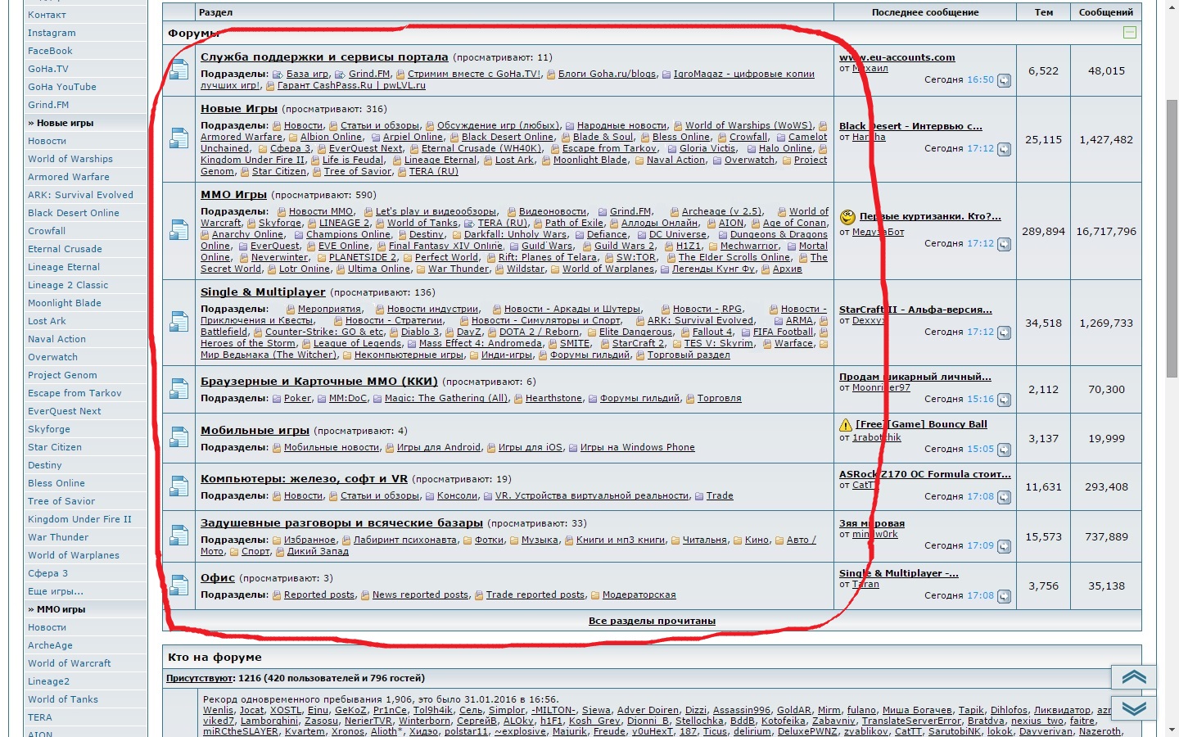Go to last post in Компьютеры row
1179x737 pixels.
[x=1004, y=497]
